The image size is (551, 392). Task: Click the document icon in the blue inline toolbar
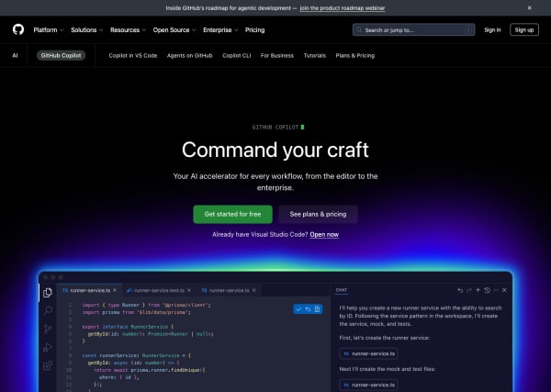pyautogui.click(x=317, y=309)
